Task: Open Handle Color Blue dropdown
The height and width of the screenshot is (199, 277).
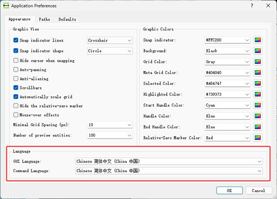Action: point(227,116)
